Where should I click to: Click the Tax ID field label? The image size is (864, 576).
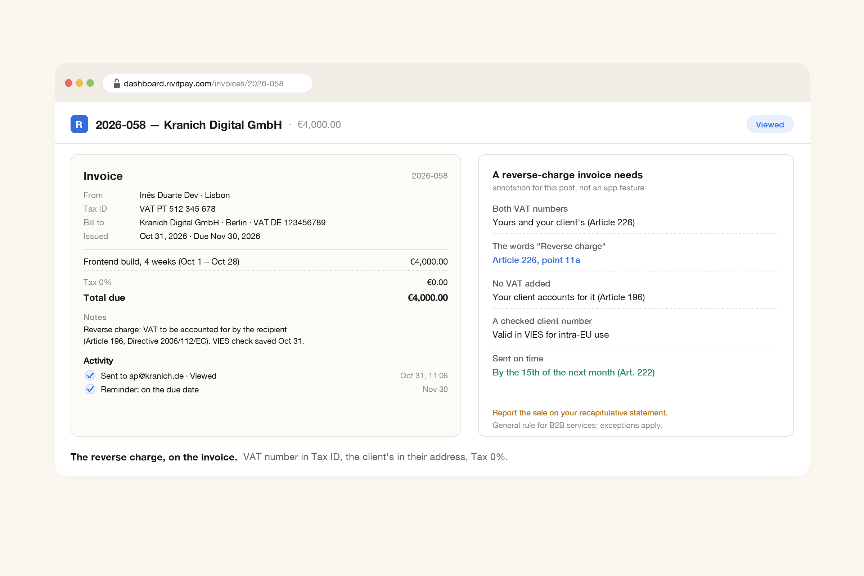click(x=95, y=209)
